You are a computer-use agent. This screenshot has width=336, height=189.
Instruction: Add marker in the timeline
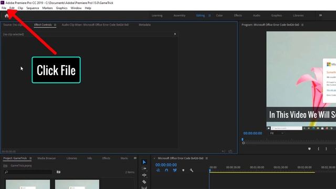183,170
